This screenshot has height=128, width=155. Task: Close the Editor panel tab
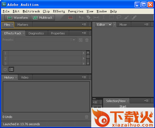114,24
